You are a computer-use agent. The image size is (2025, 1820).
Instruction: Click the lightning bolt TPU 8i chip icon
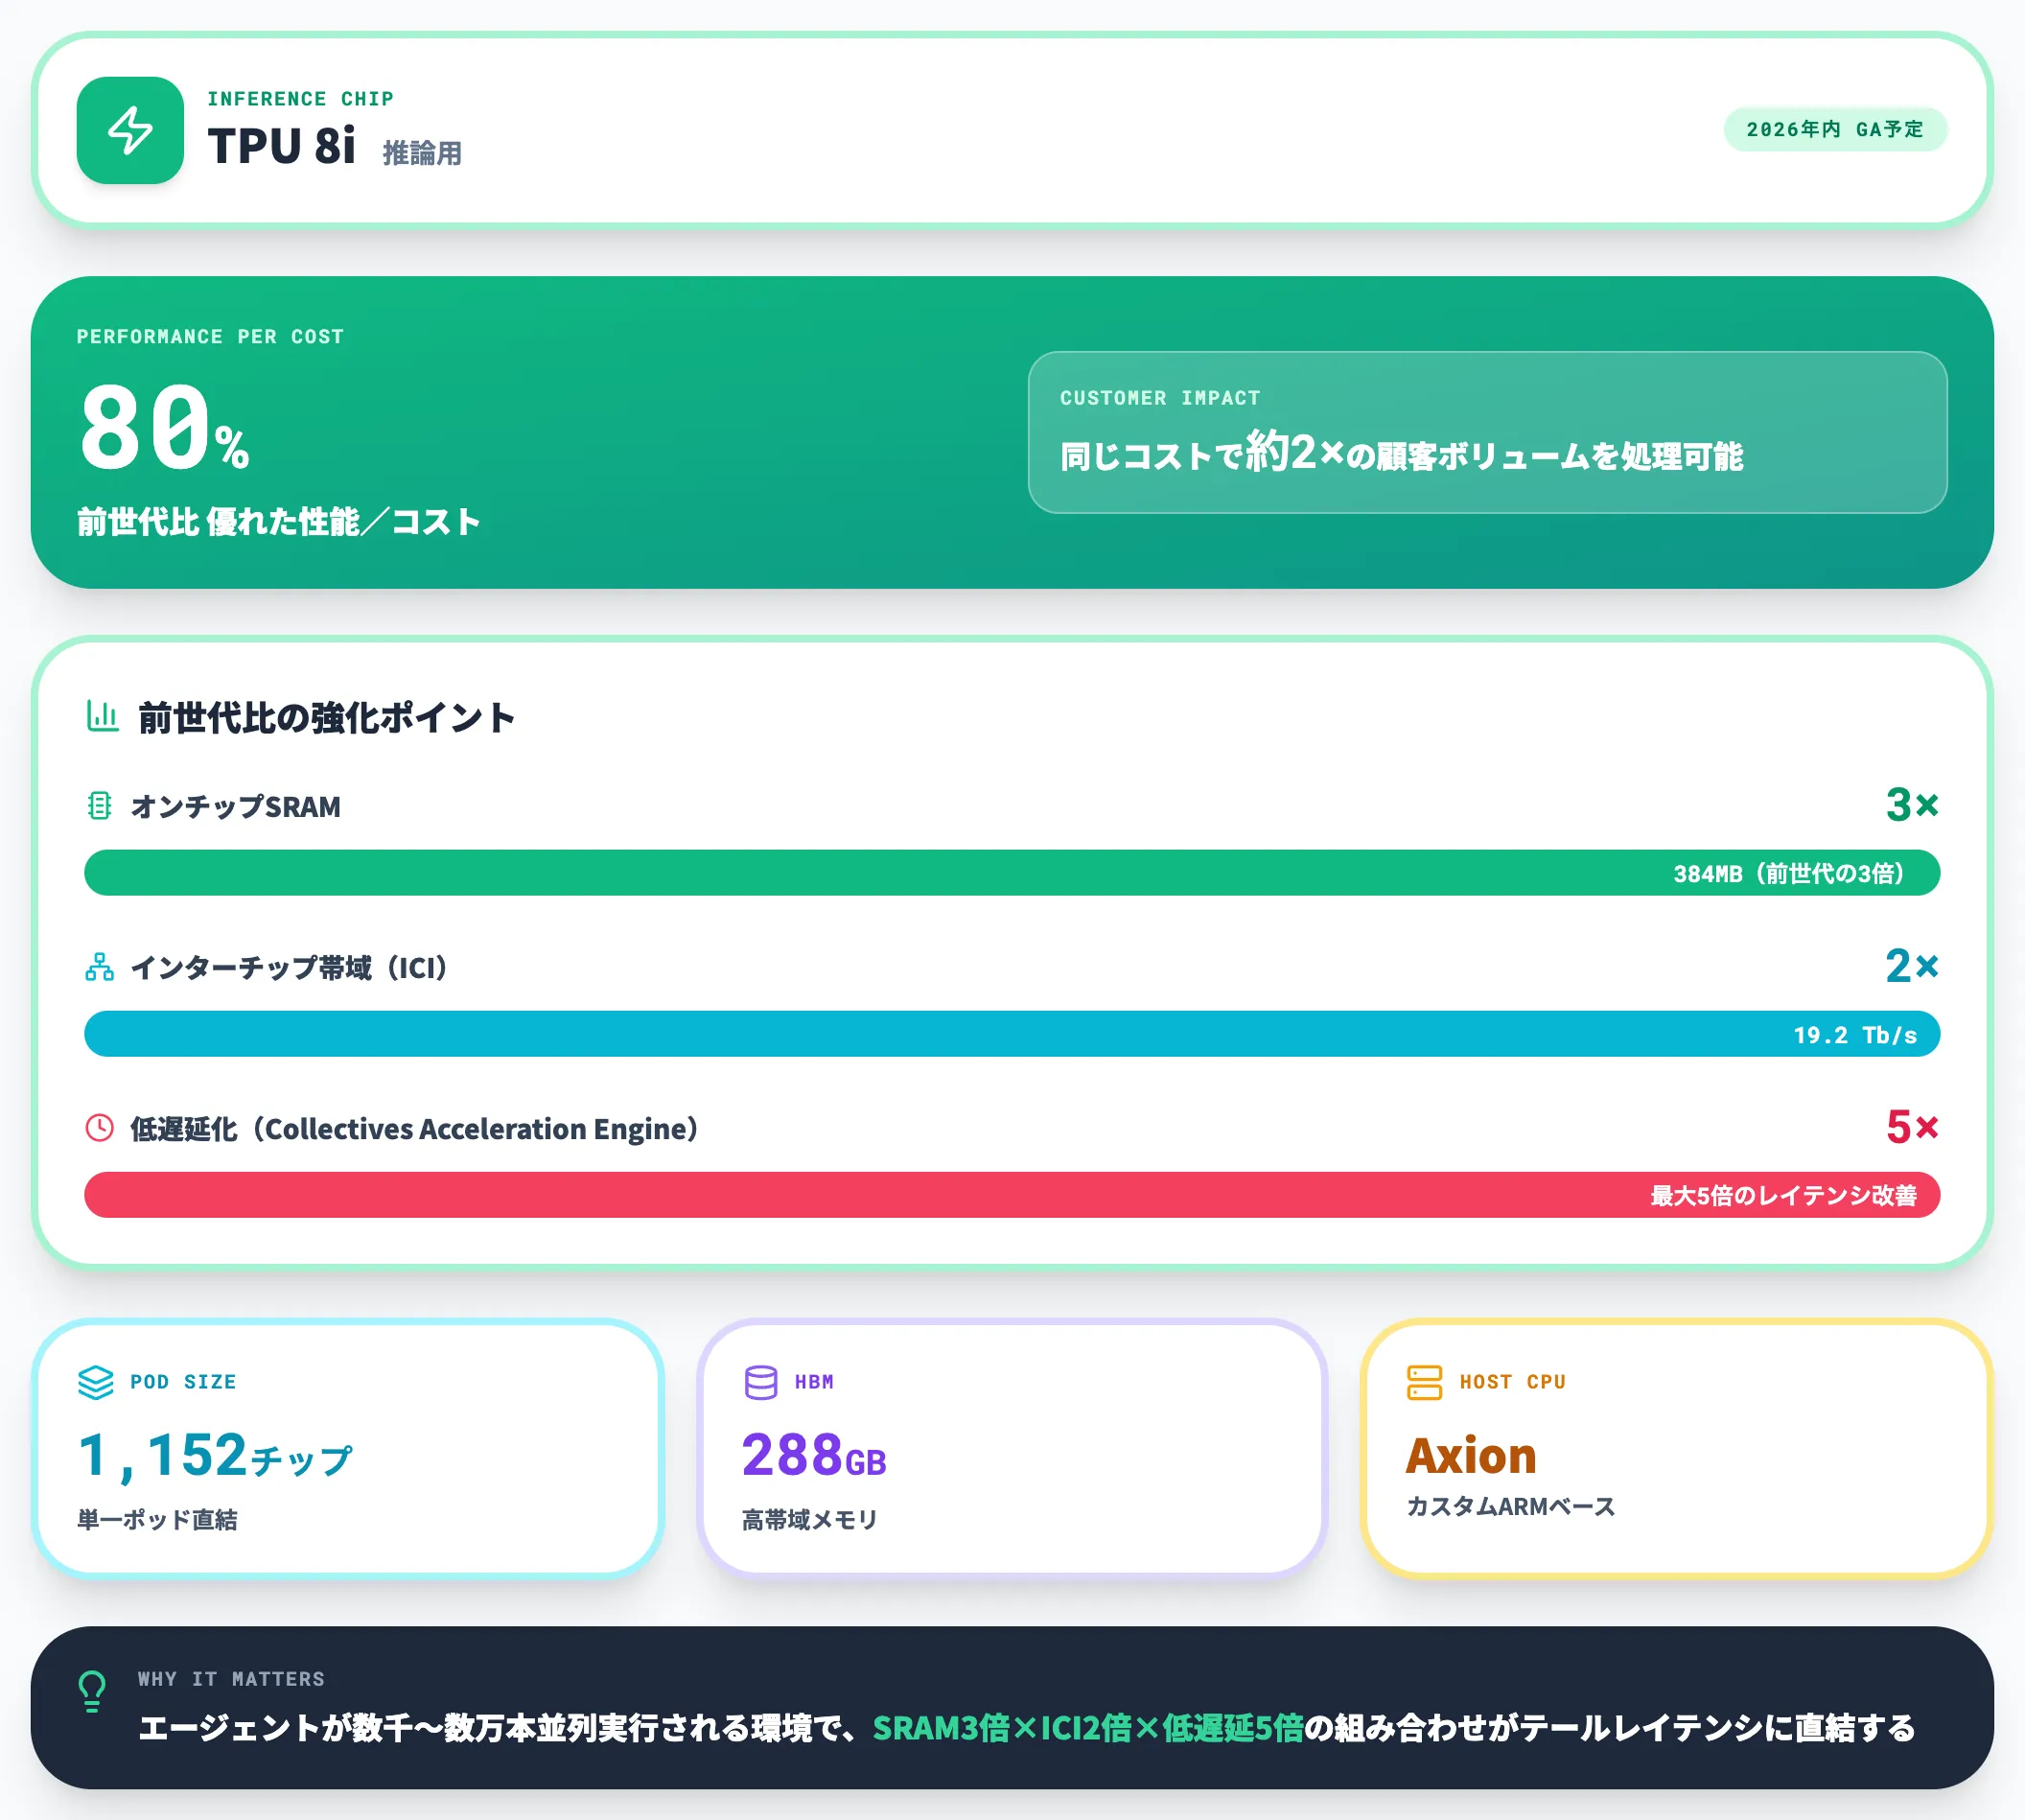(x=131, y=131)
